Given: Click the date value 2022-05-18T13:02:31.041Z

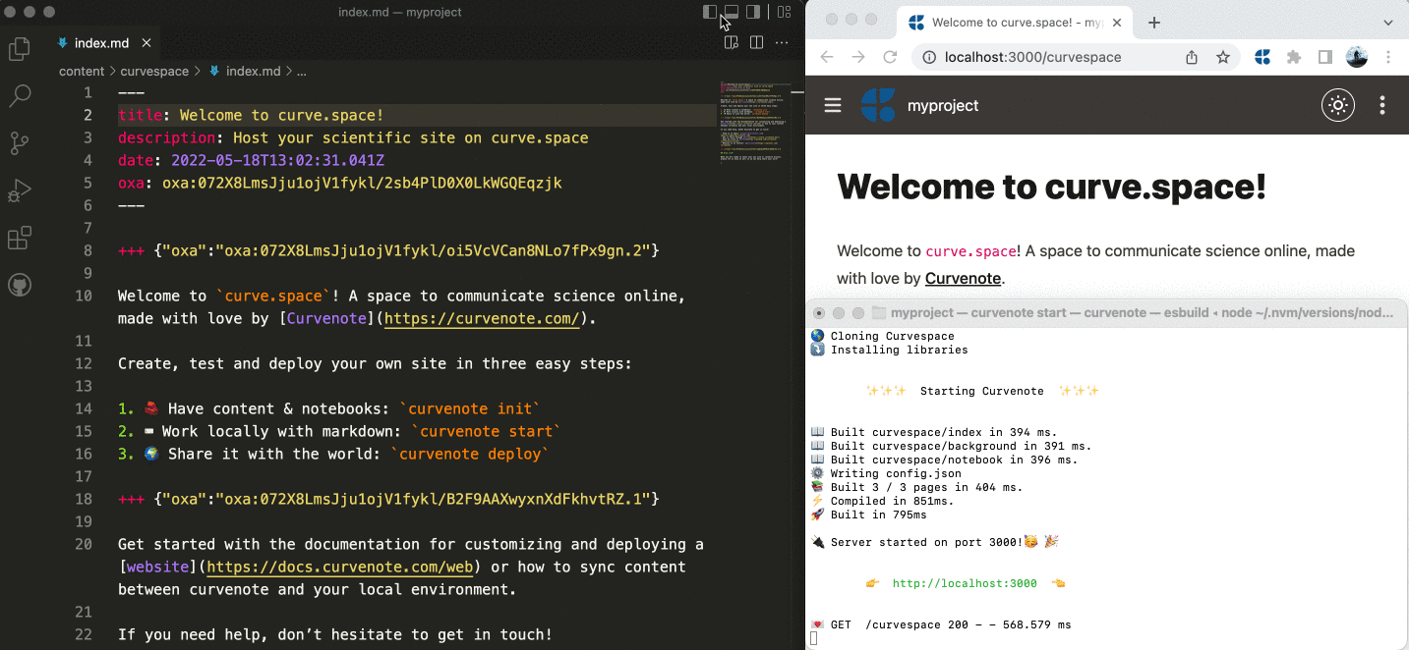Looking at the screenshot, I should coord(277,160).
